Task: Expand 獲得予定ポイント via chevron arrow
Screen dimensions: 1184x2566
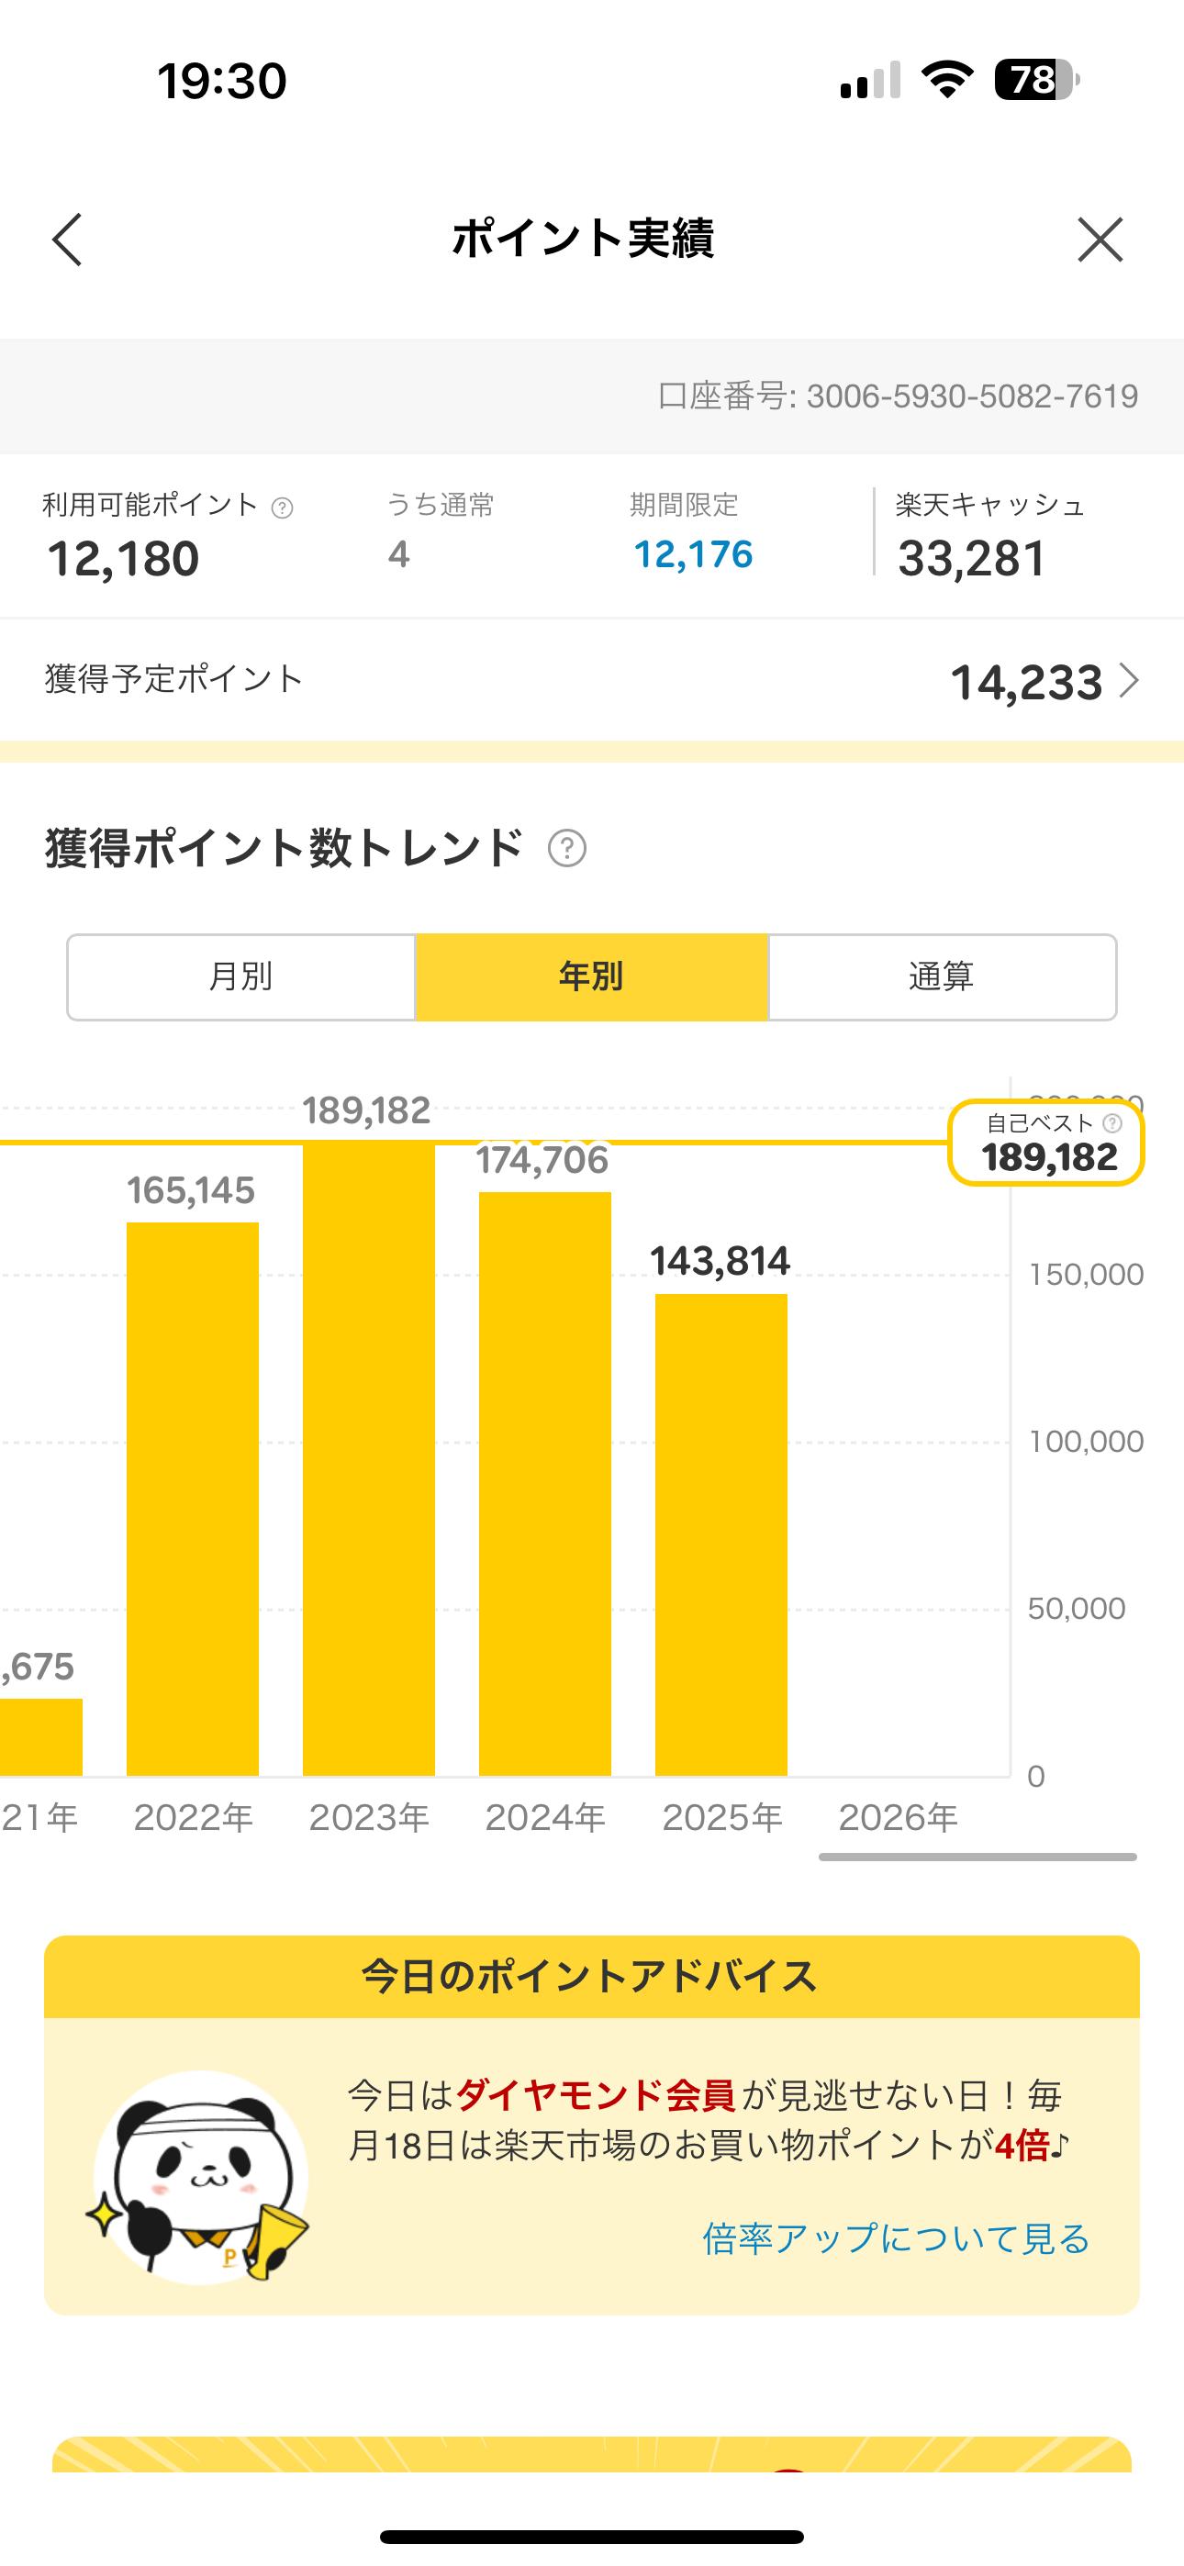Action: coord(1129,681)
